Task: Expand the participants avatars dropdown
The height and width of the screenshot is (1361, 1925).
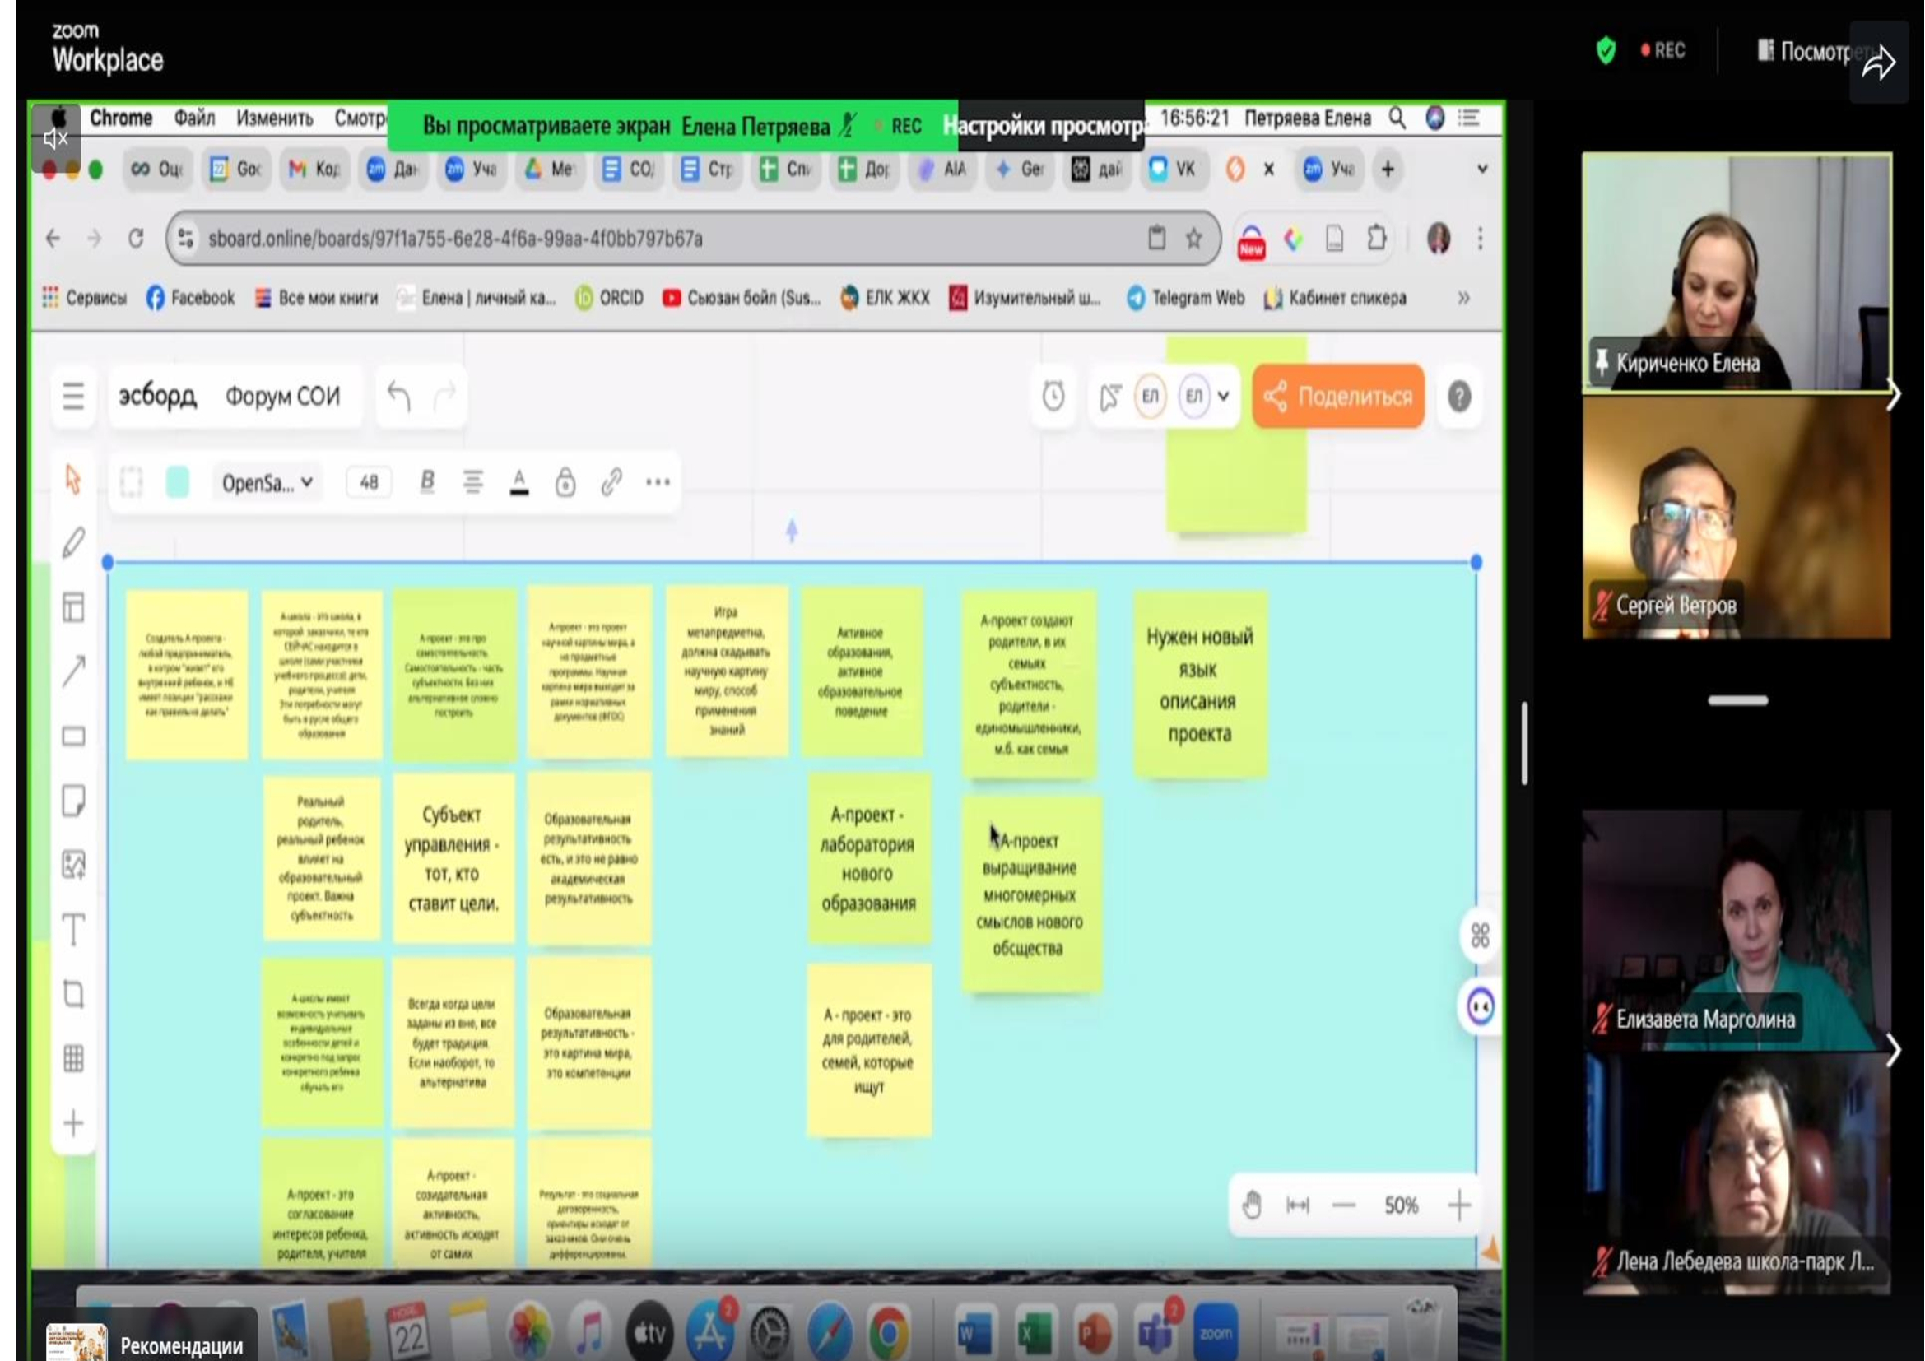Action: (x=1223, y=397)
